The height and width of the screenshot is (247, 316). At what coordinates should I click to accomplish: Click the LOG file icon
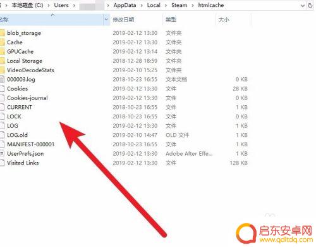[2, 126]
